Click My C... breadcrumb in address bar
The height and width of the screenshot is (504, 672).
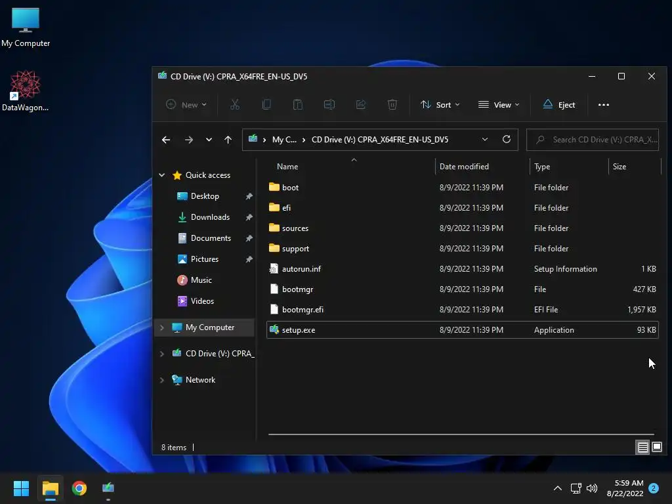pyautogui.click(x=284, y=140)
